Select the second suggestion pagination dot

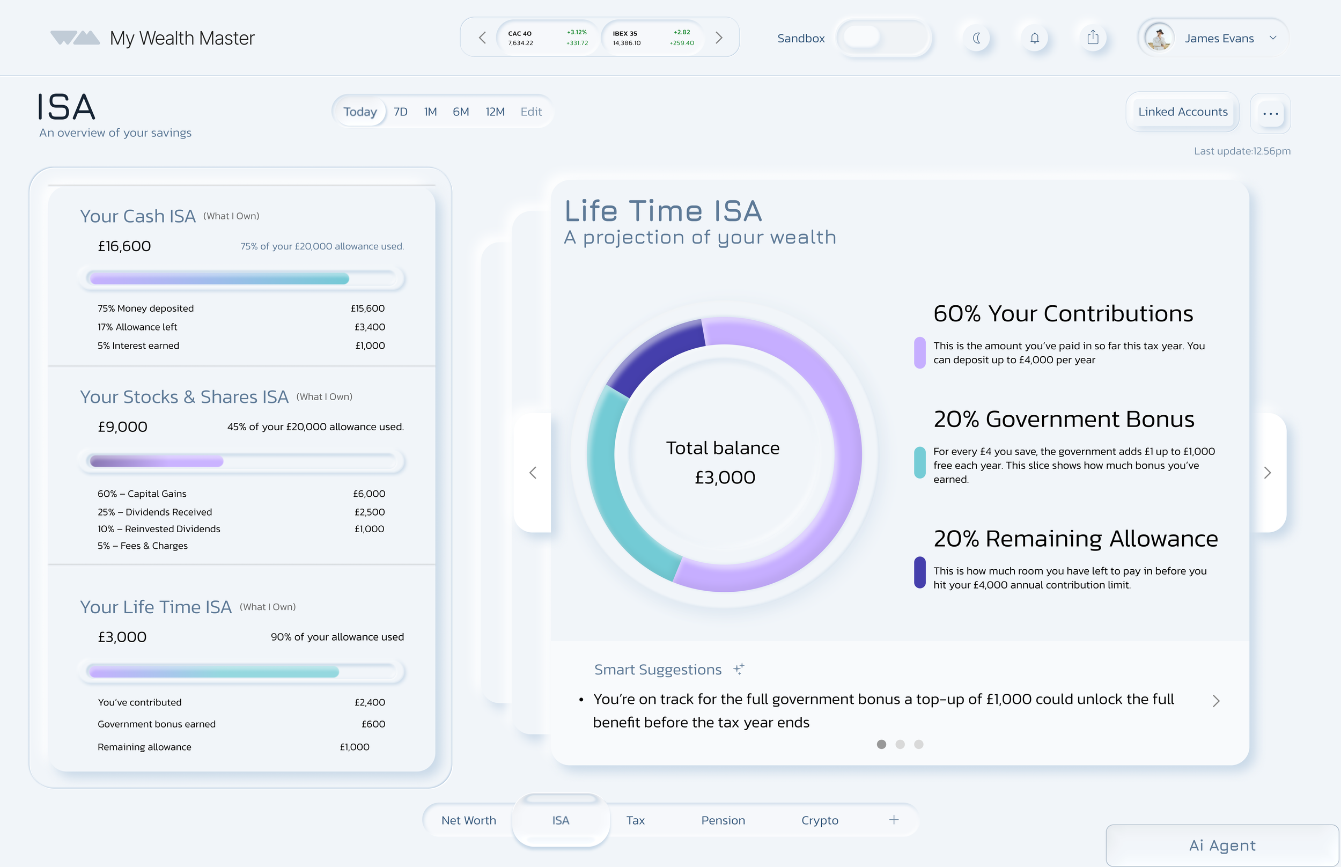click(900, 744)
